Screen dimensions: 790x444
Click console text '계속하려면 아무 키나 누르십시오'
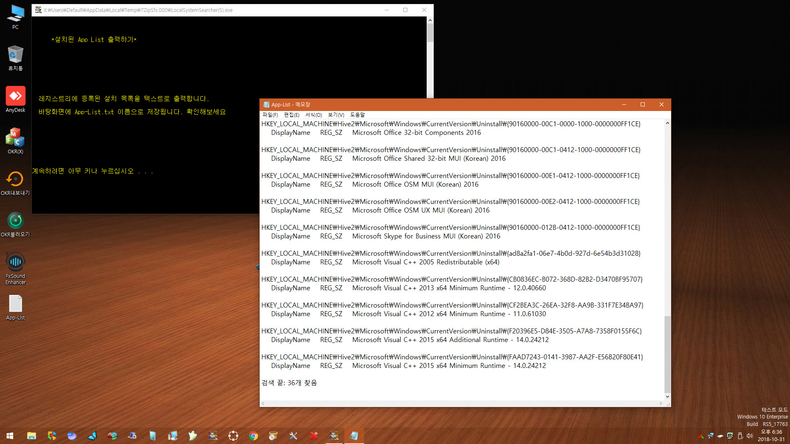coord(83,171)
